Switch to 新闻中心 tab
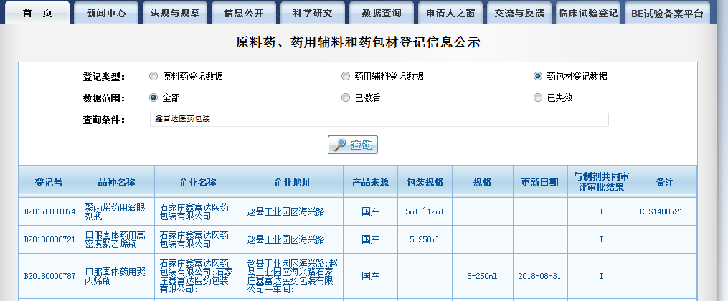Image resolution: width=728 pixels, height=301 pixels. pos(106,14)
